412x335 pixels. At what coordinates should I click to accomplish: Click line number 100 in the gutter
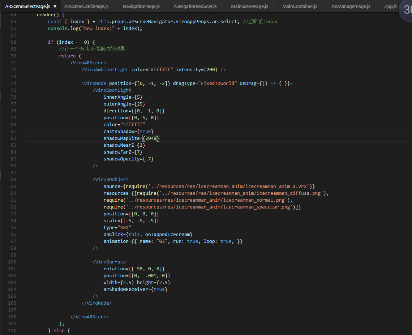coord(12,262)
